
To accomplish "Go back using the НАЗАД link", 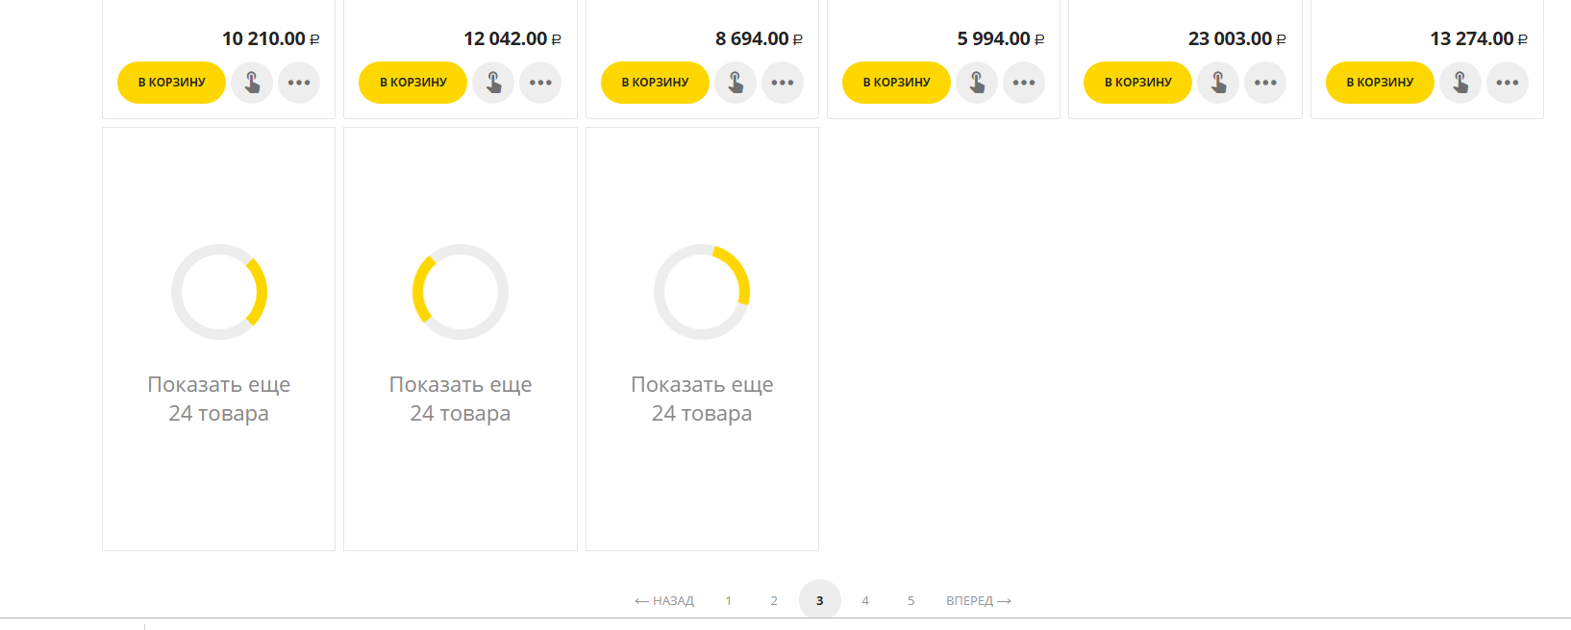I will tap(664, 601).
